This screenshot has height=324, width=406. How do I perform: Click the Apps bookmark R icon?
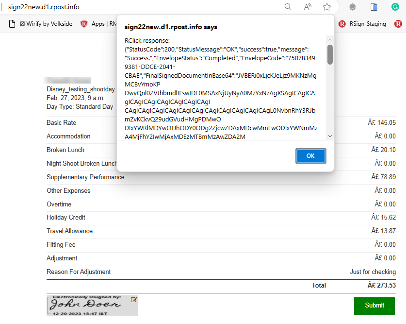[84, 23]
